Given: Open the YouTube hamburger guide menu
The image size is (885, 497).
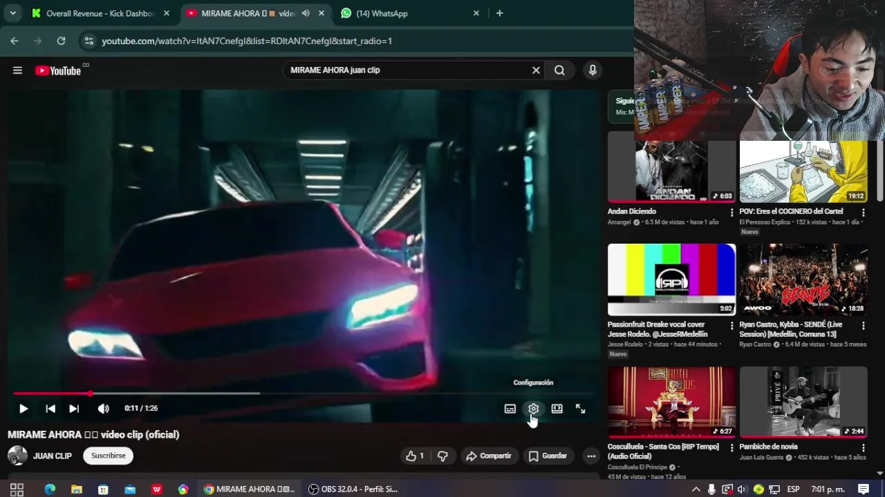Looking at the screenshot, I should point(17,70).
